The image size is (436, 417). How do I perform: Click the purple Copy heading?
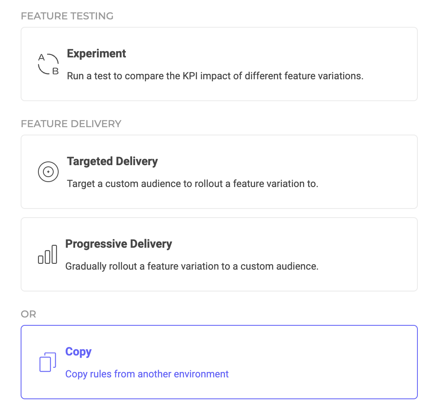point(78,351)
